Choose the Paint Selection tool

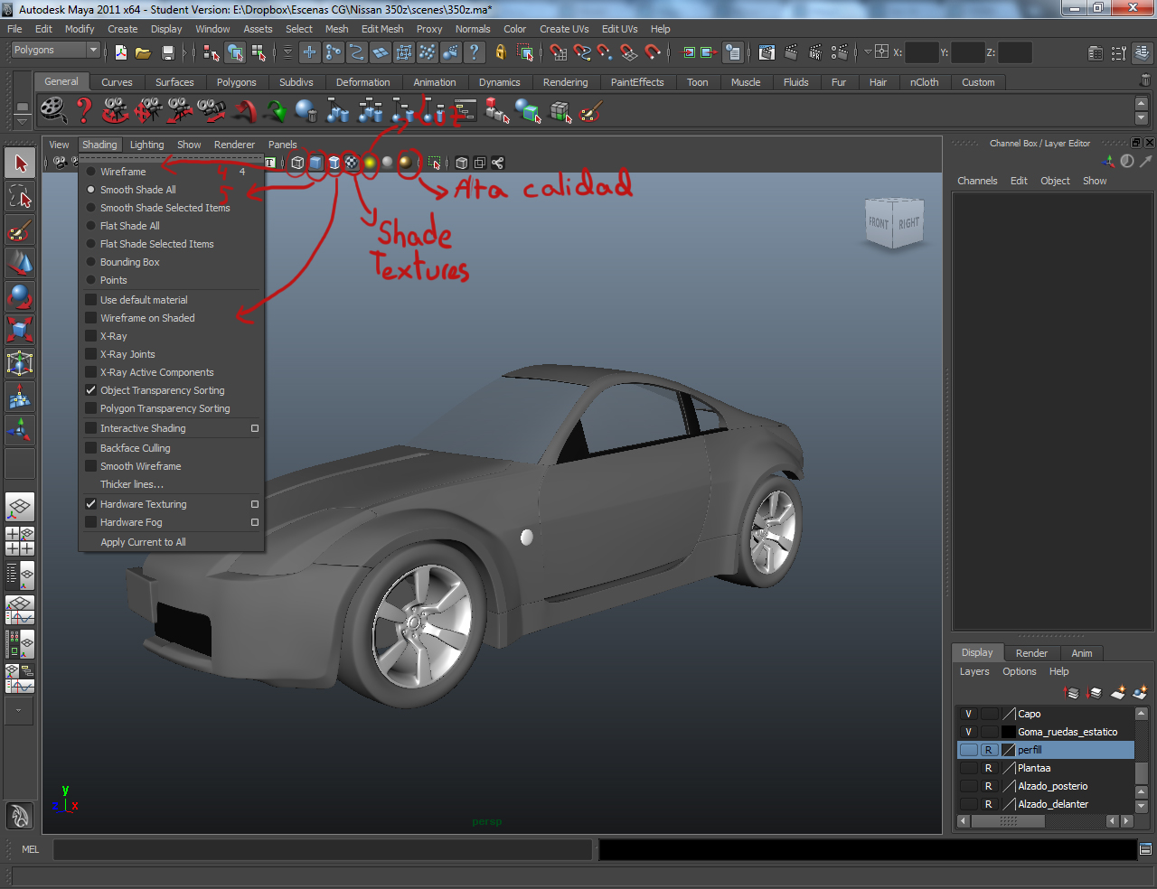(20, 230)
